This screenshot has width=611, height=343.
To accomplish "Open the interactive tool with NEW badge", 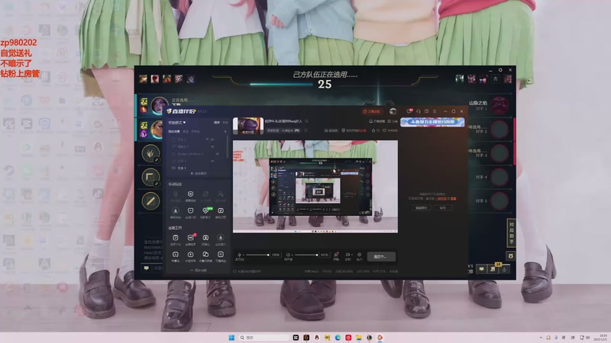I will 205,213.
